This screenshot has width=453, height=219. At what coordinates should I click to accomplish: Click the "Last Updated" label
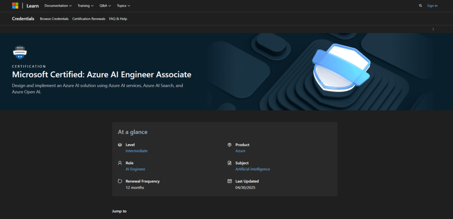pyautogui.click(x=247, y=181)
